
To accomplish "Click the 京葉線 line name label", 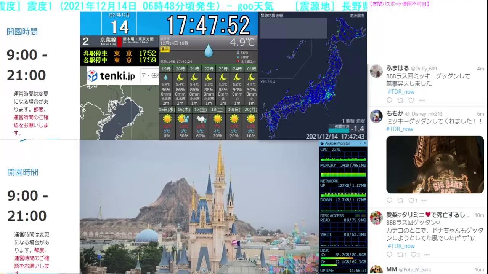I will pyautogui.click(x=109, y=39).
